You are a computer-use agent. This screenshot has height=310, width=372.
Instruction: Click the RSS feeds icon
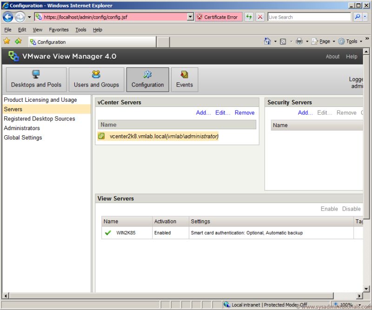click(284, 41)
